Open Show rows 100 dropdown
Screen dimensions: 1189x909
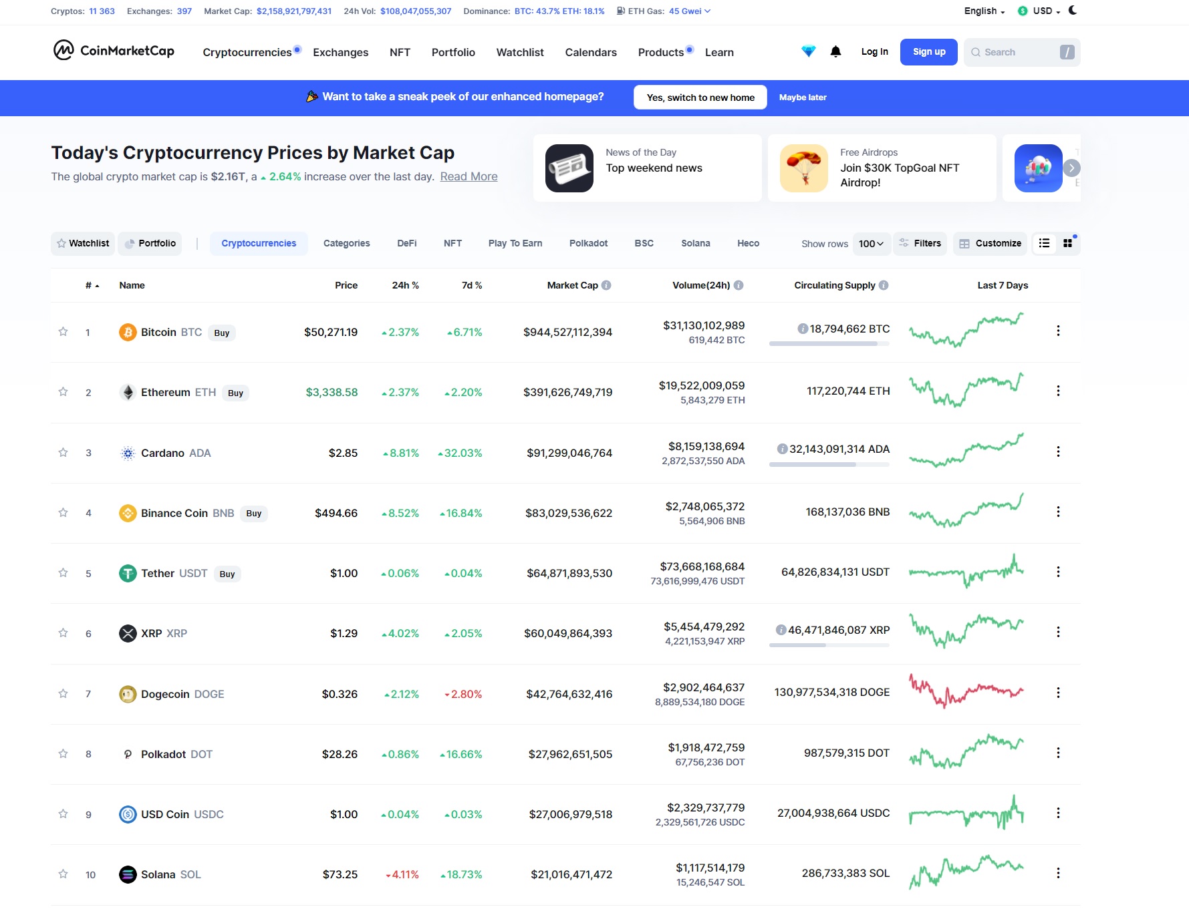pyautogui.click(x=871, y=244)
